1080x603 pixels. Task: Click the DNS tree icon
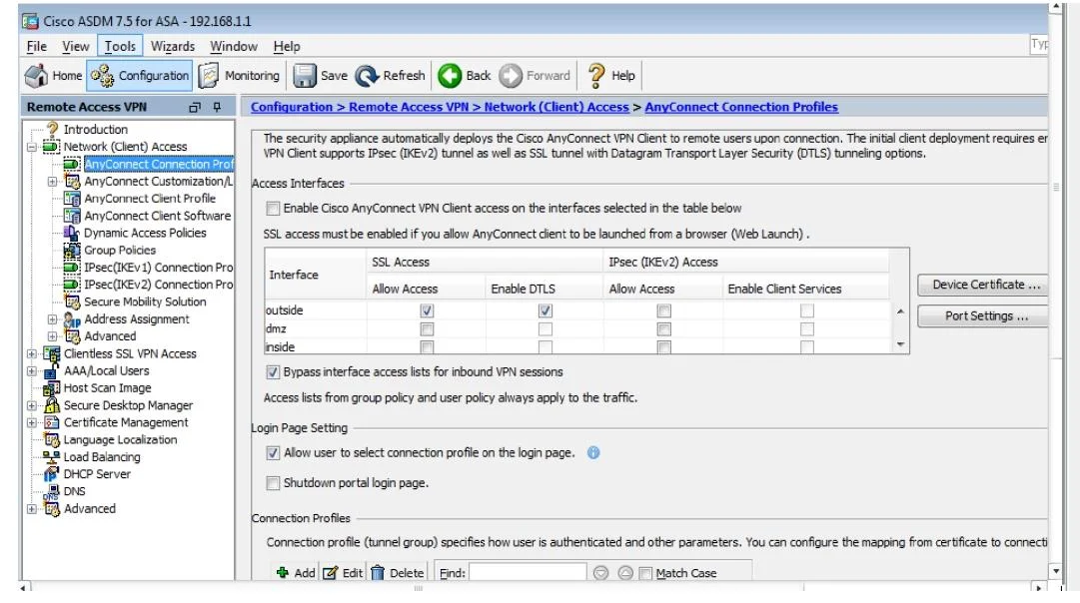click(52, 491)
